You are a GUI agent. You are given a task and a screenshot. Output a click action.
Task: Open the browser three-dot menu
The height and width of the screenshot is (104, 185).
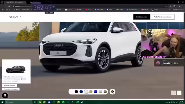tap(183, 6)
